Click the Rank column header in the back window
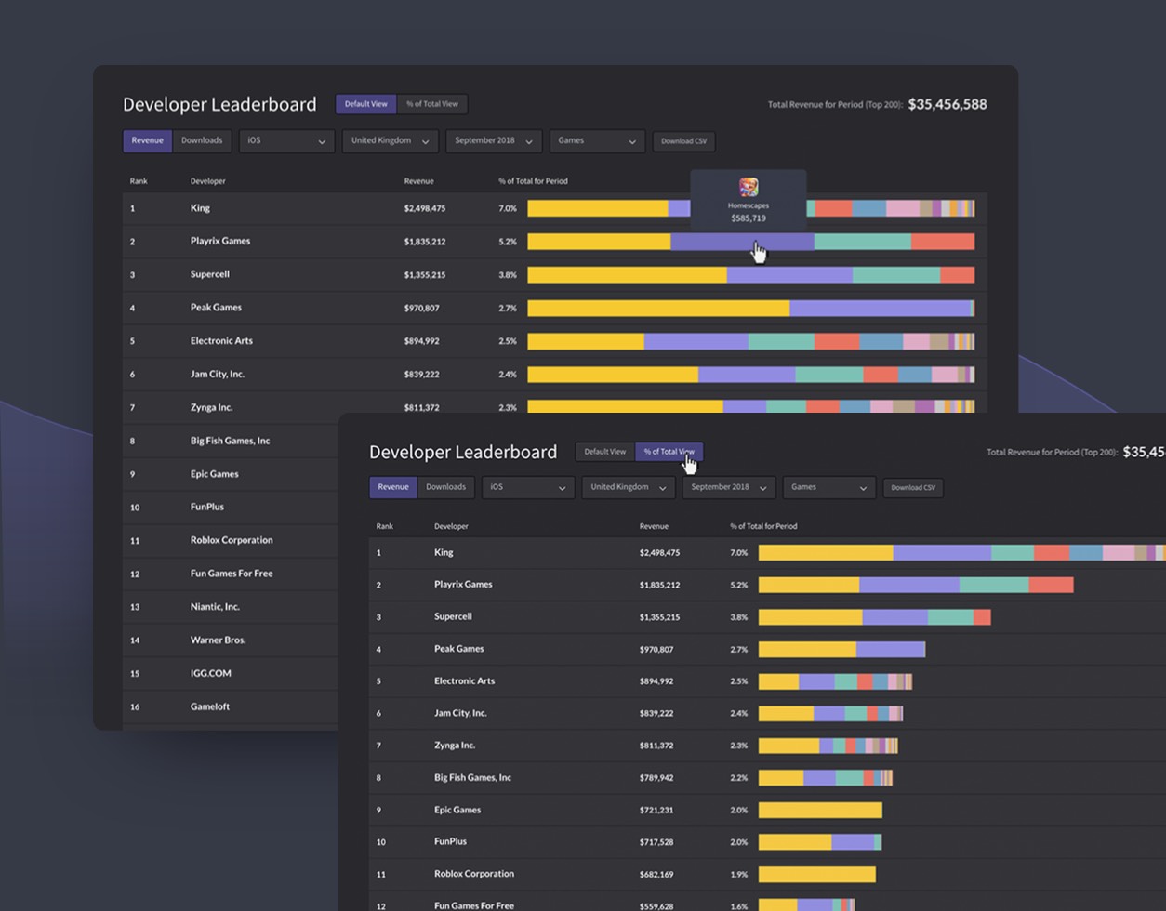This screenshot has height=911, width=1166. [139, 181]
